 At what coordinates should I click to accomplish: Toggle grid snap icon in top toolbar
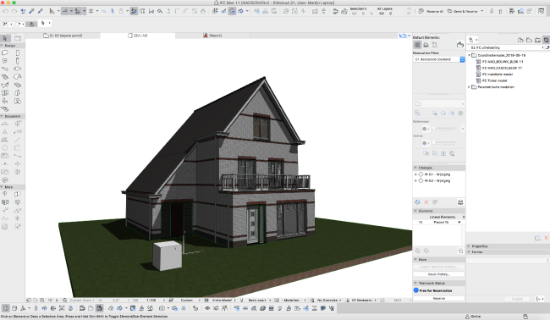tap(91, 11)
